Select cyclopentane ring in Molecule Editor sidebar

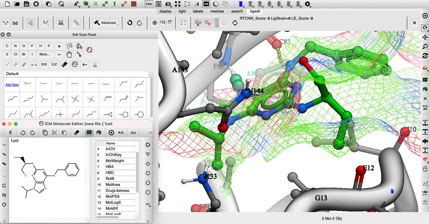click(x=148, y=173)
